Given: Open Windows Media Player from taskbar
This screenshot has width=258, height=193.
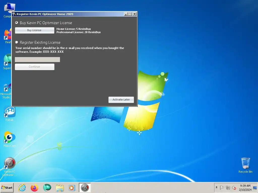Looking at the screenshot, I should pos(72,187).
